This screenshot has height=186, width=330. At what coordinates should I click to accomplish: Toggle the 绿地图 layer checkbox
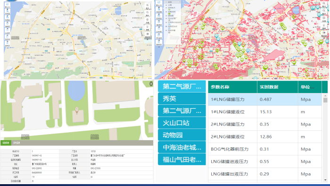[x=166, y=16]
